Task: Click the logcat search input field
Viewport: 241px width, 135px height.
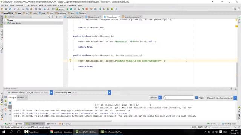Action: (x=178, y=97)
